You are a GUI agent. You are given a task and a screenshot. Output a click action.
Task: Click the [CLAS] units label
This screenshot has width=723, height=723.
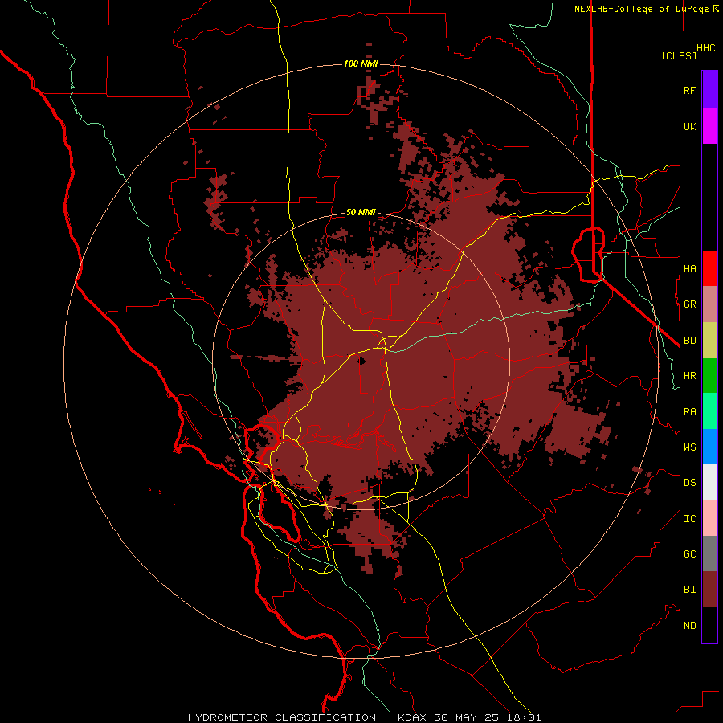tap(679, 55)
